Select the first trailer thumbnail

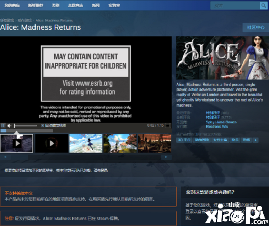tap(17, 143)
